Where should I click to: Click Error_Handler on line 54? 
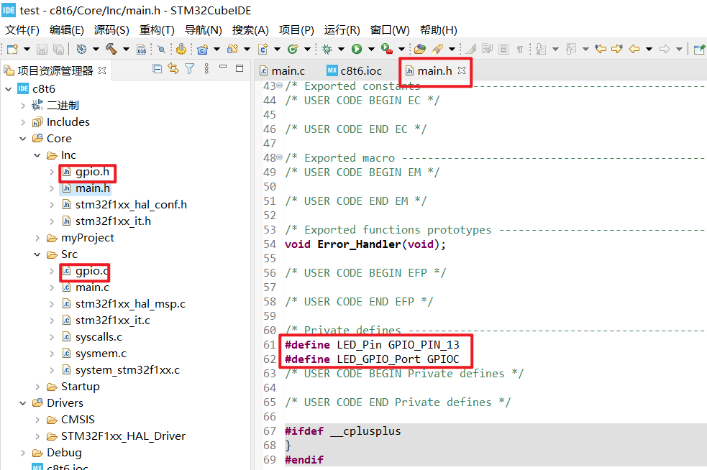[x=360, y=244]
